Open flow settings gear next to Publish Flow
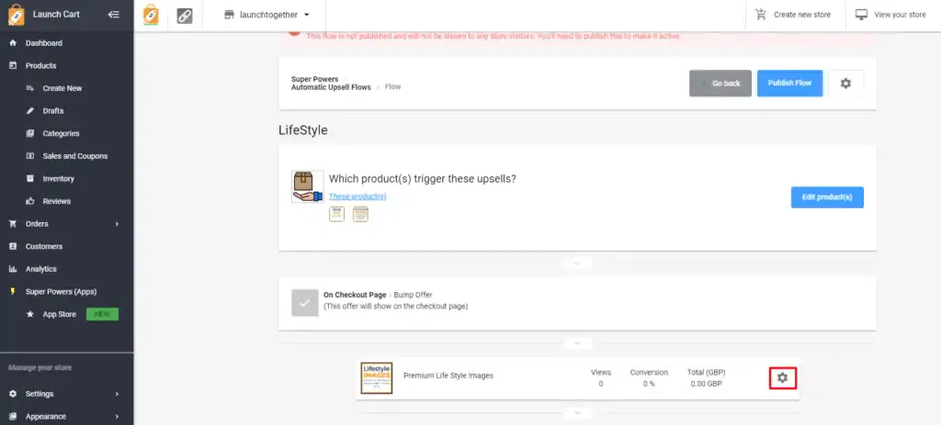 click(845, 84)
